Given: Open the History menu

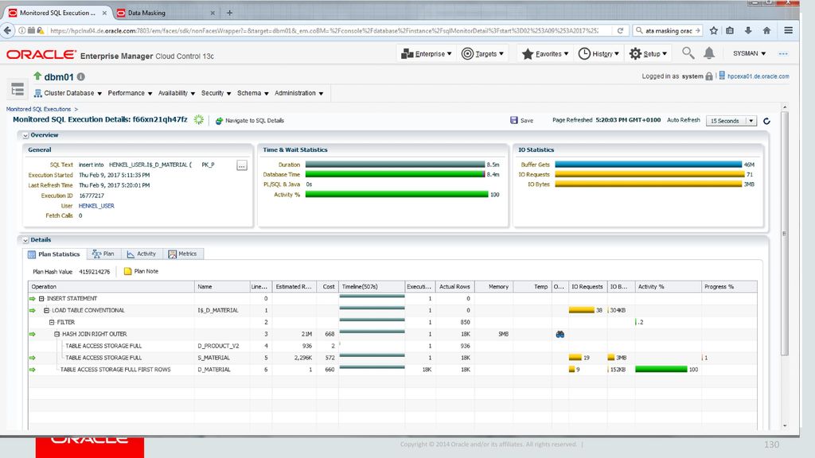Looking at the screenshot, I should [599, 53].
